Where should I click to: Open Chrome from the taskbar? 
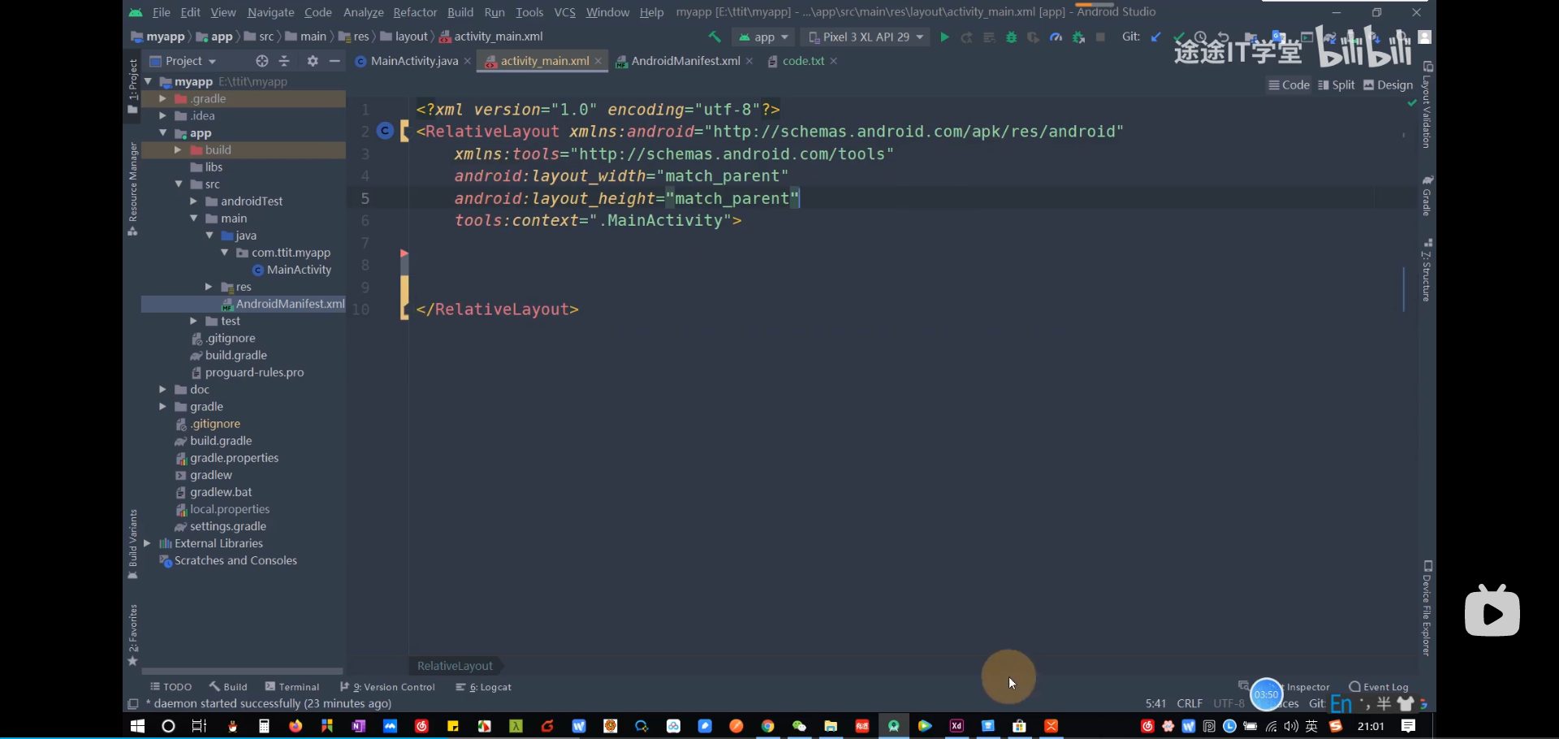point(767,726)
